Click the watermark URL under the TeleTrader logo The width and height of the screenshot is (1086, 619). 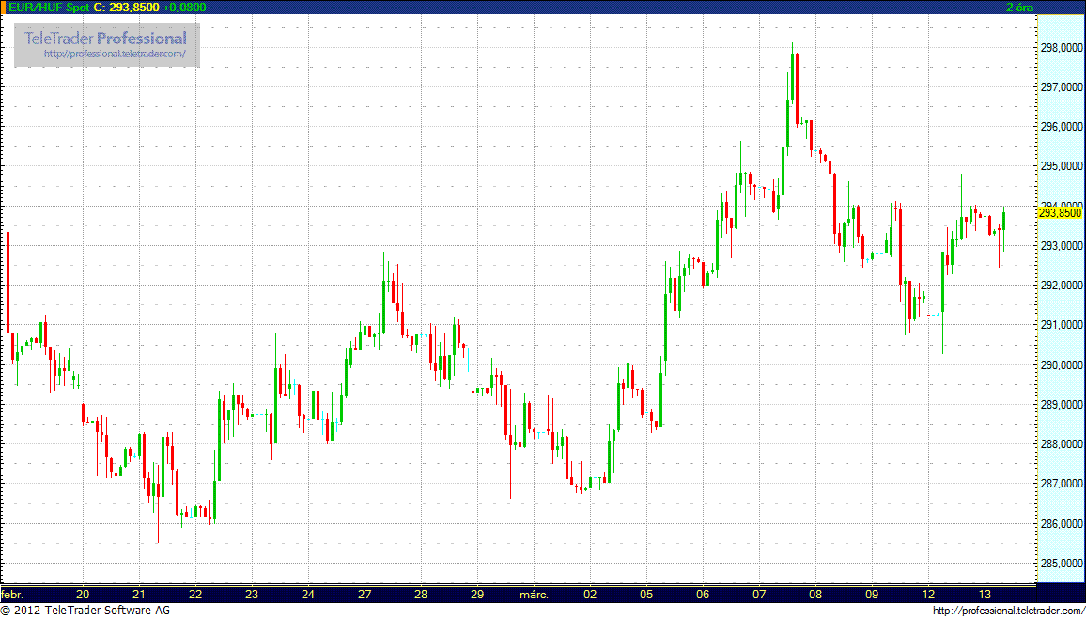(x=120, y=54)
